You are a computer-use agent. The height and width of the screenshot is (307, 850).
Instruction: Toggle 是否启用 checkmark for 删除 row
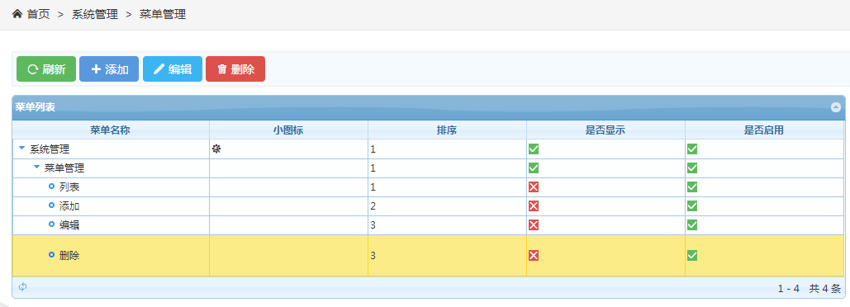(691, 256)
